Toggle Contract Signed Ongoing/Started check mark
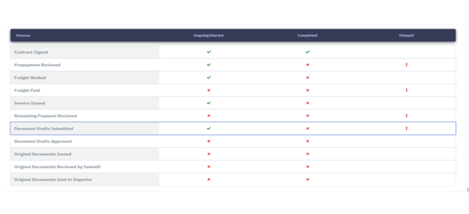 [x=209, y=52]
